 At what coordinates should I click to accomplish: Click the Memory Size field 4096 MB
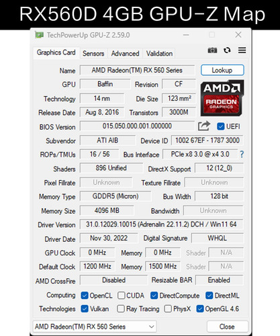pos(107,211)
